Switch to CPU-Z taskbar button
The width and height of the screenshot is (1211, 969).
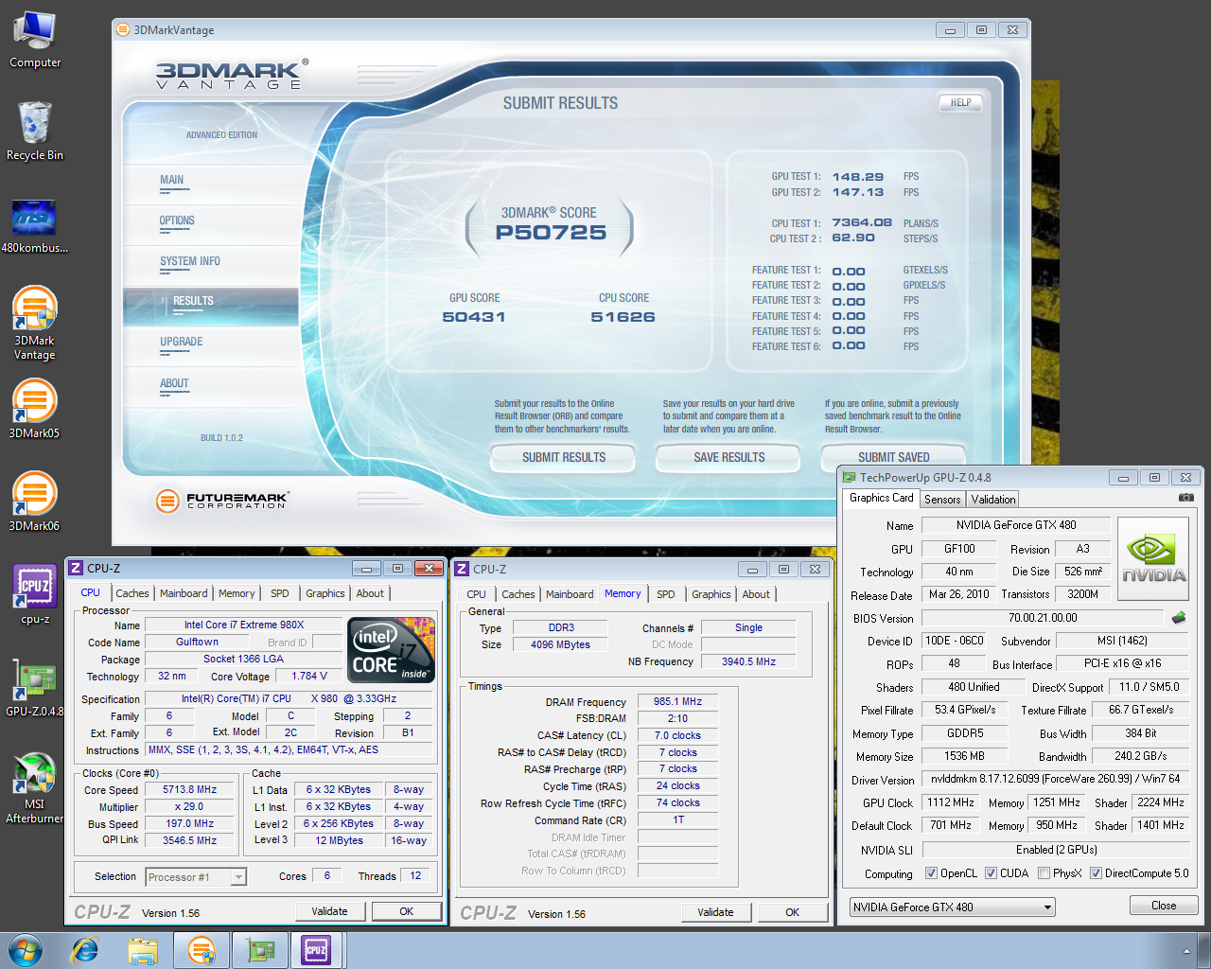tap(317, 950)
